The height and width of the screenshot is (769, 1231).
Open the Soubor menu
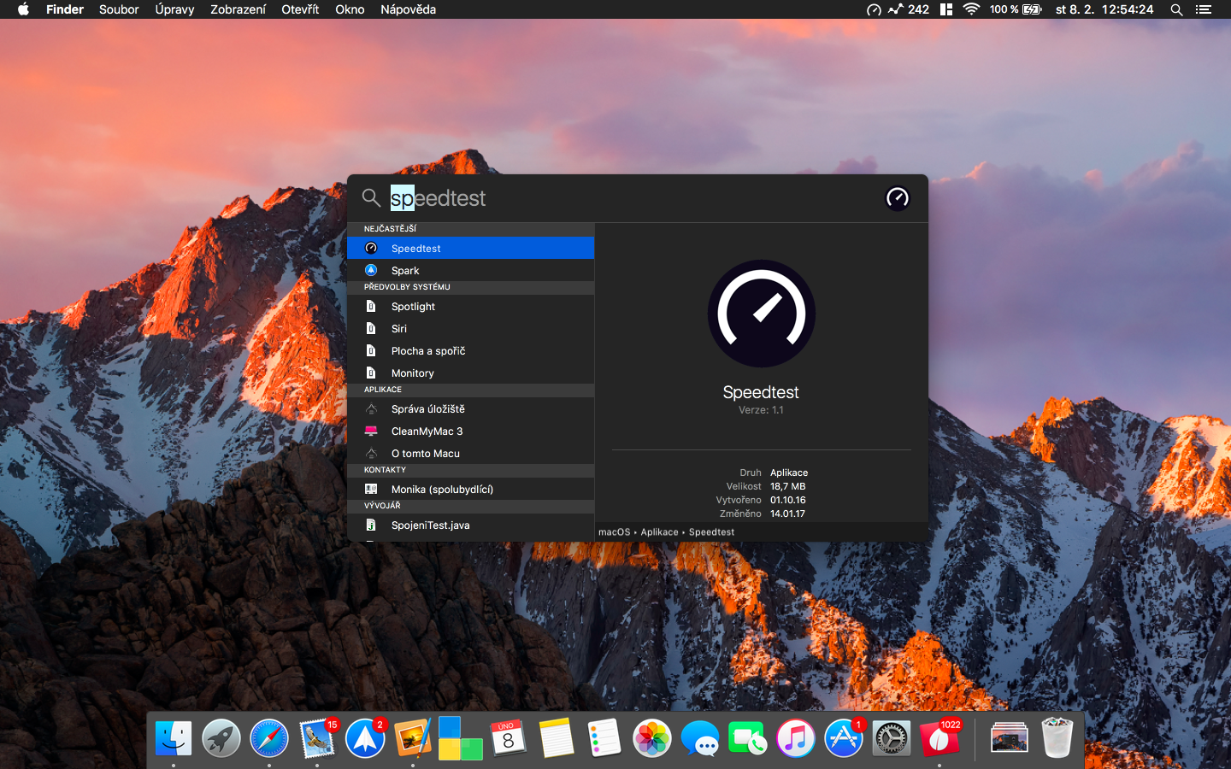coord(119,9)
